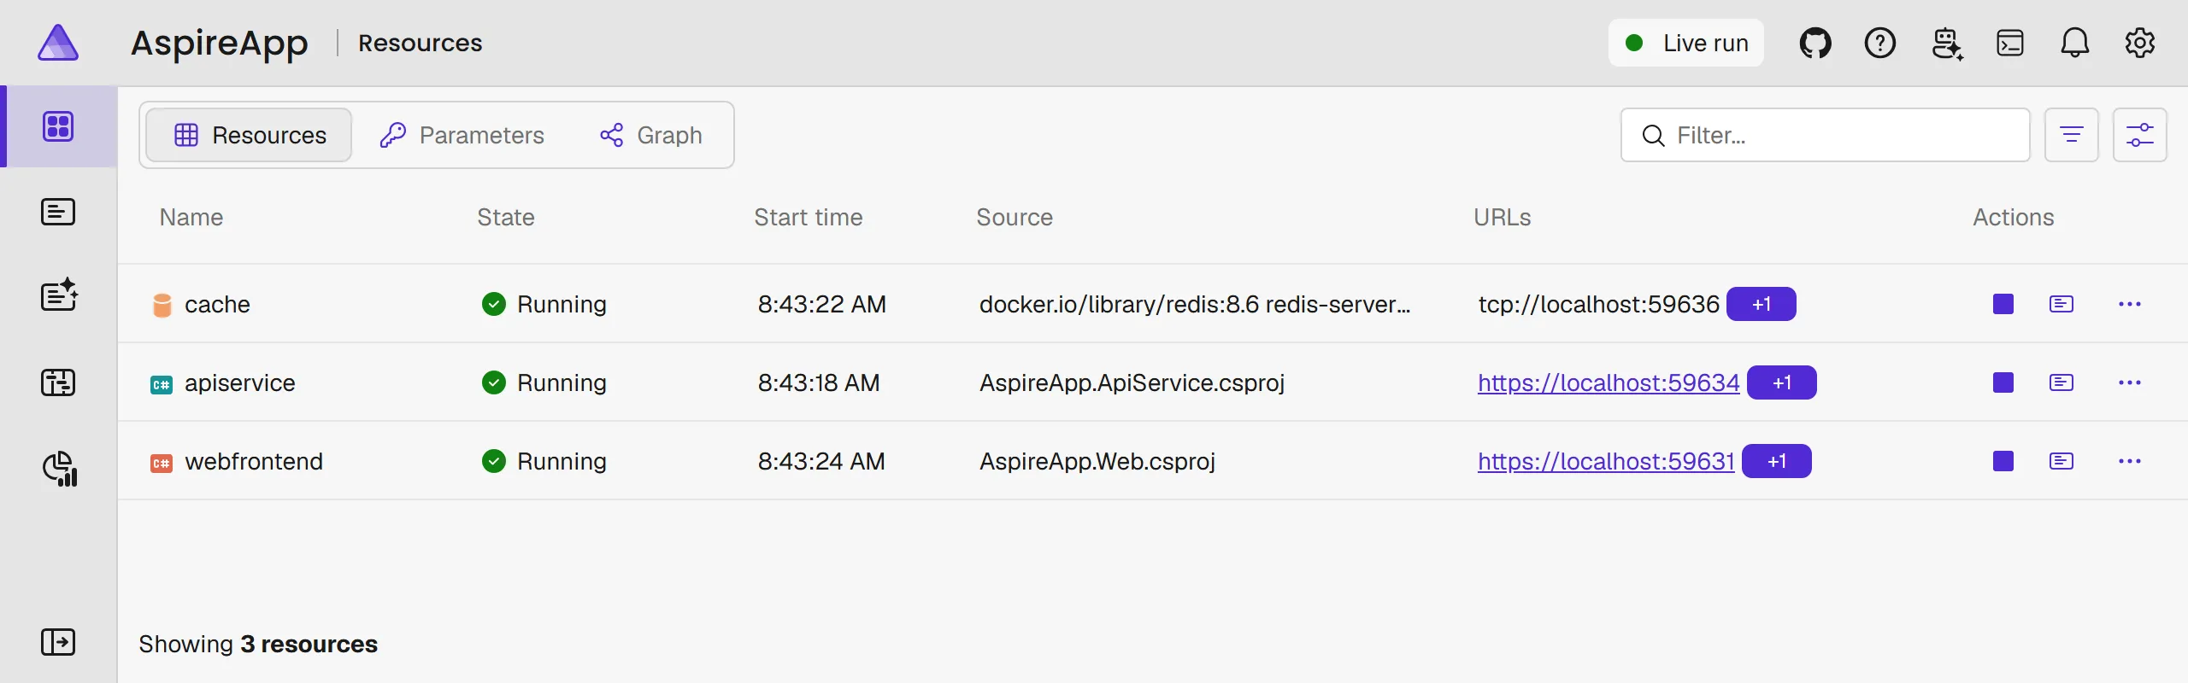Open the help question mark icon
2188x683 pixels.
[x=1880, y=43]
